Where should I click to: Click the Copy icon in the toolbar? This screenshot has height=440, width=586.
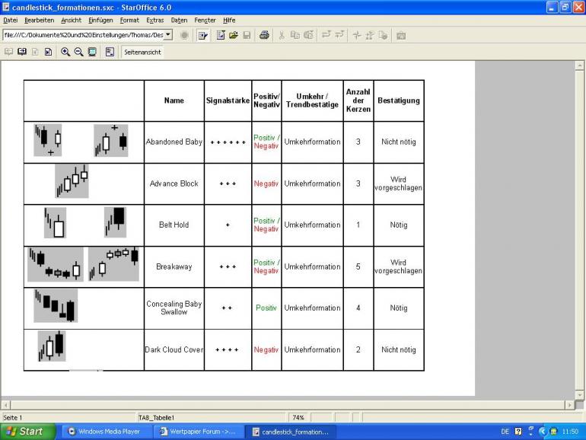click(295, 35)
